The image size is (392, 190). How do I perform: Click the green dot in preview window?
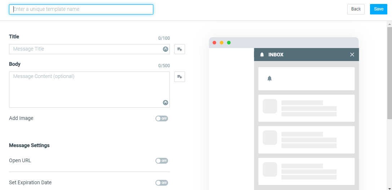click(229, 43)
